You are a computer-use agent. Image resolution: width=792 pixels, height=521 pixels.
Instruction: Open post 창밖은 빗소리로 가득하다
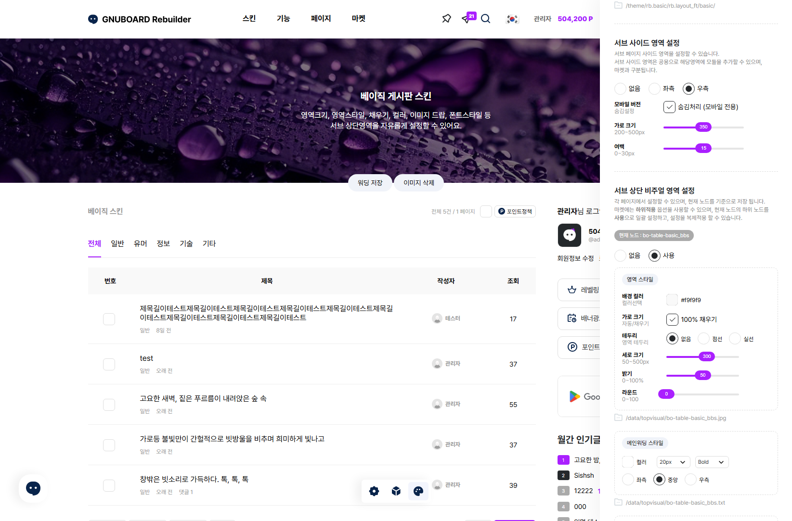click(194, 479)
